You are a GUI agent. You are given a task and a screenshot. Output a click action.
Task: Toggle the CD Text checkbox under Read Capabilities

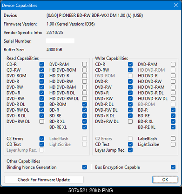(x=41, y=144)
